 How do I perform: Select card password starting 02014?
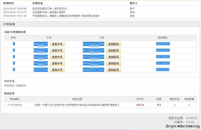[93, 44]
